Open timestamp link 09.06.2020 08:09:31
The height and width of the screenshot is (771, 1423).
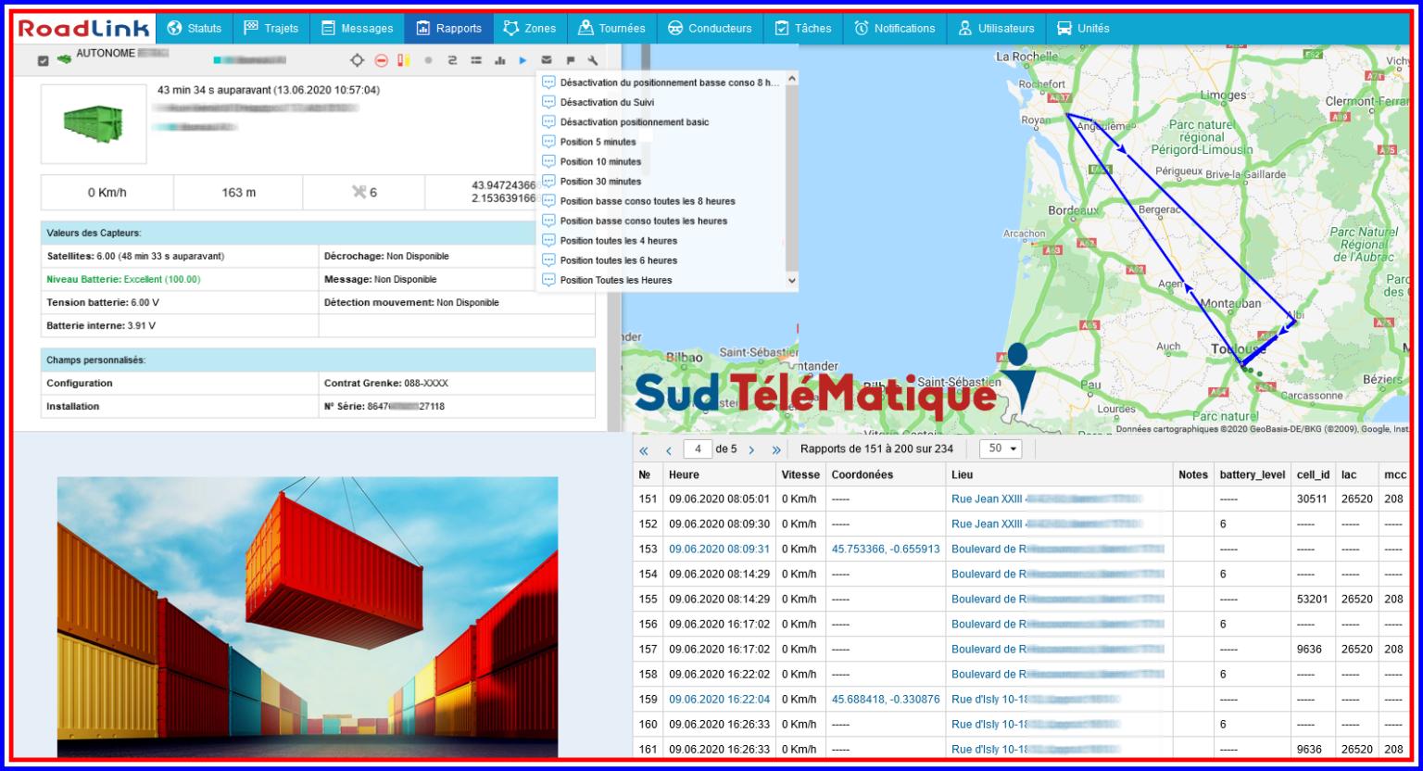point(719,549)
